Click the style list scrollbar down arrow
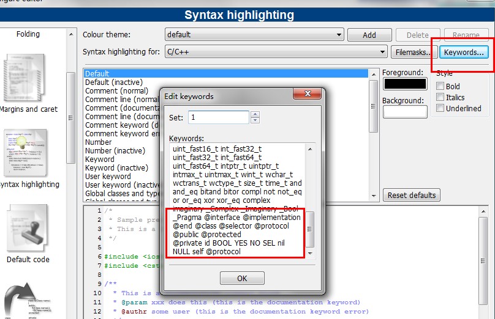 coord(374,196)
